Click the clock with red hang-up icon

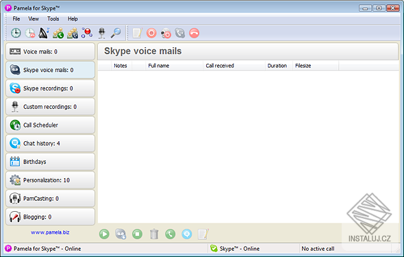point(30,33)
